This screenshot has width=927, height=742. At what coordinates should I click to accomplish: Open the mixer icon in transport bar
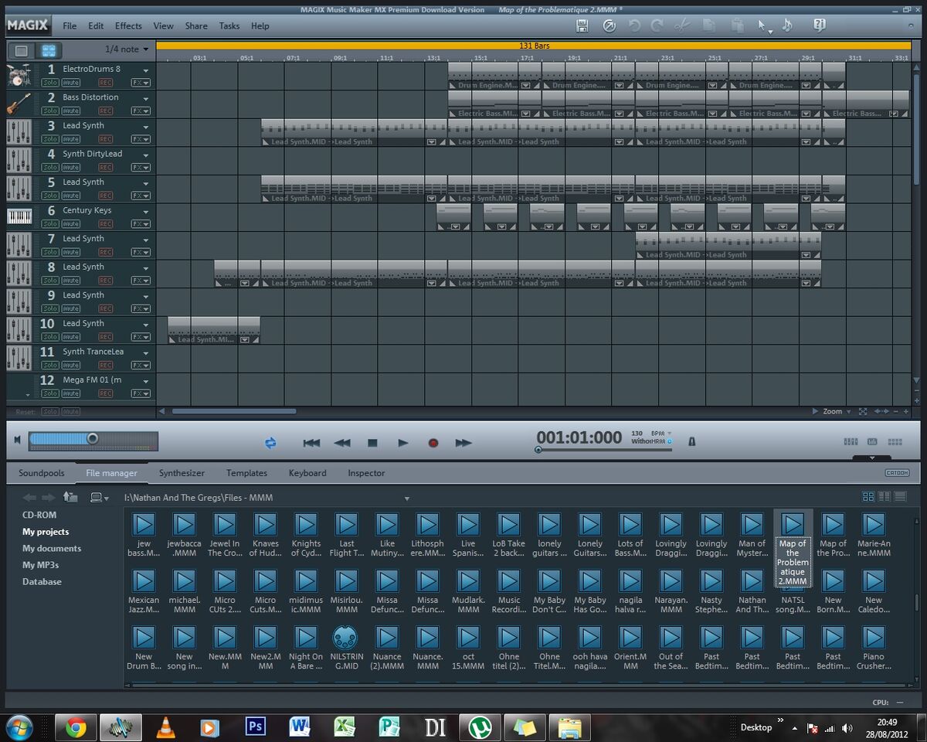point(851,442)
